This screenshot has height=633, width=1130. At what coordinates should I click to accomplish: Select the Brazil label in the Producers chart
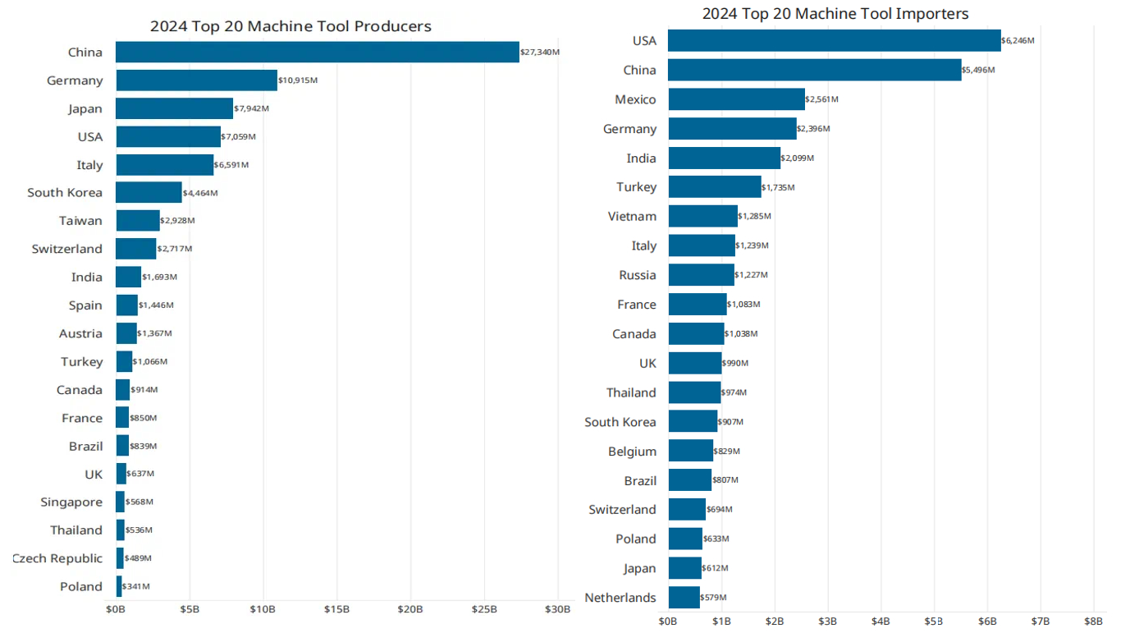[86, 447]
